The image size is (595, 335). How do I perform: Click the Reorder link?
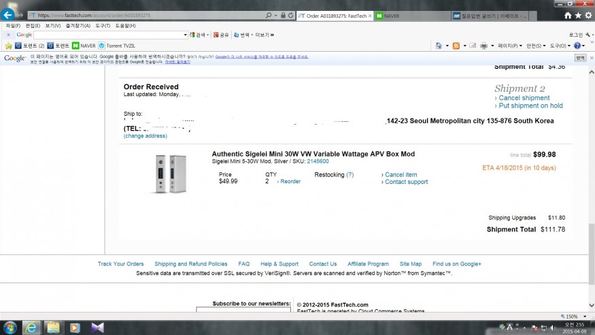[290, 181]
